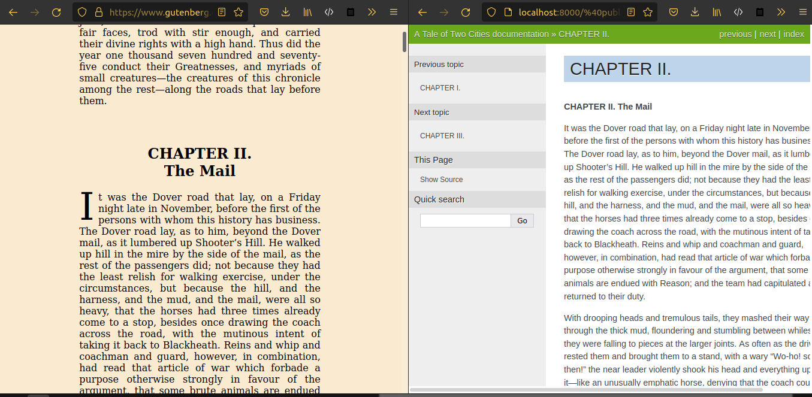812x397 pixels.
Task: Follow the "next" link in the green header
Action: 767,34
